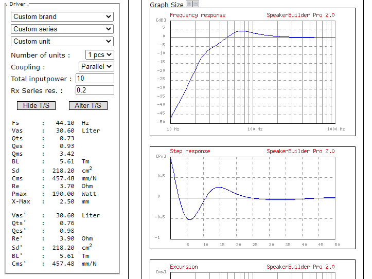The image size is (372, 279).
Task: Open the Coupling Parallel dropdown
Action: click(96, 67)
